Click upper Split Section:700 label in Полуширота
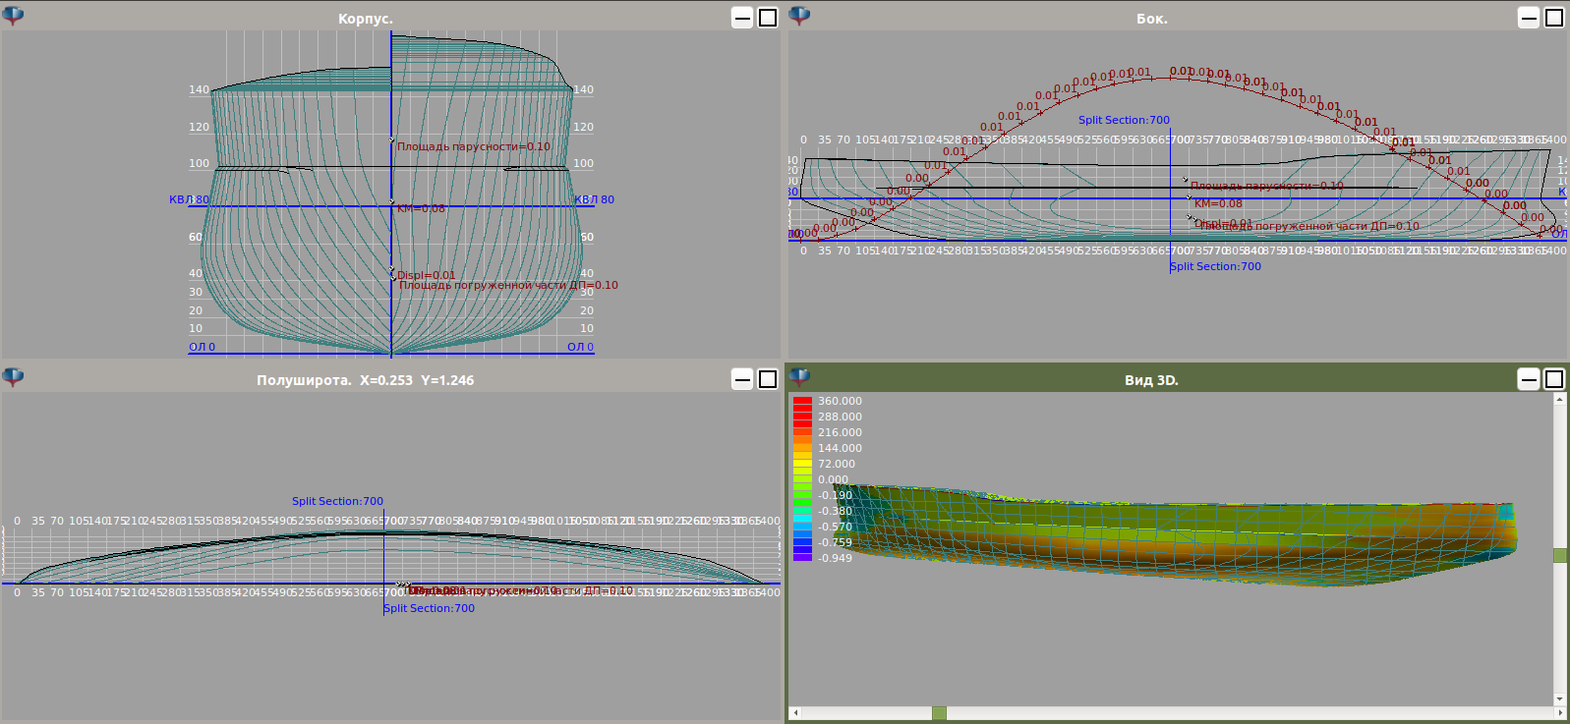 pos(337,501)
